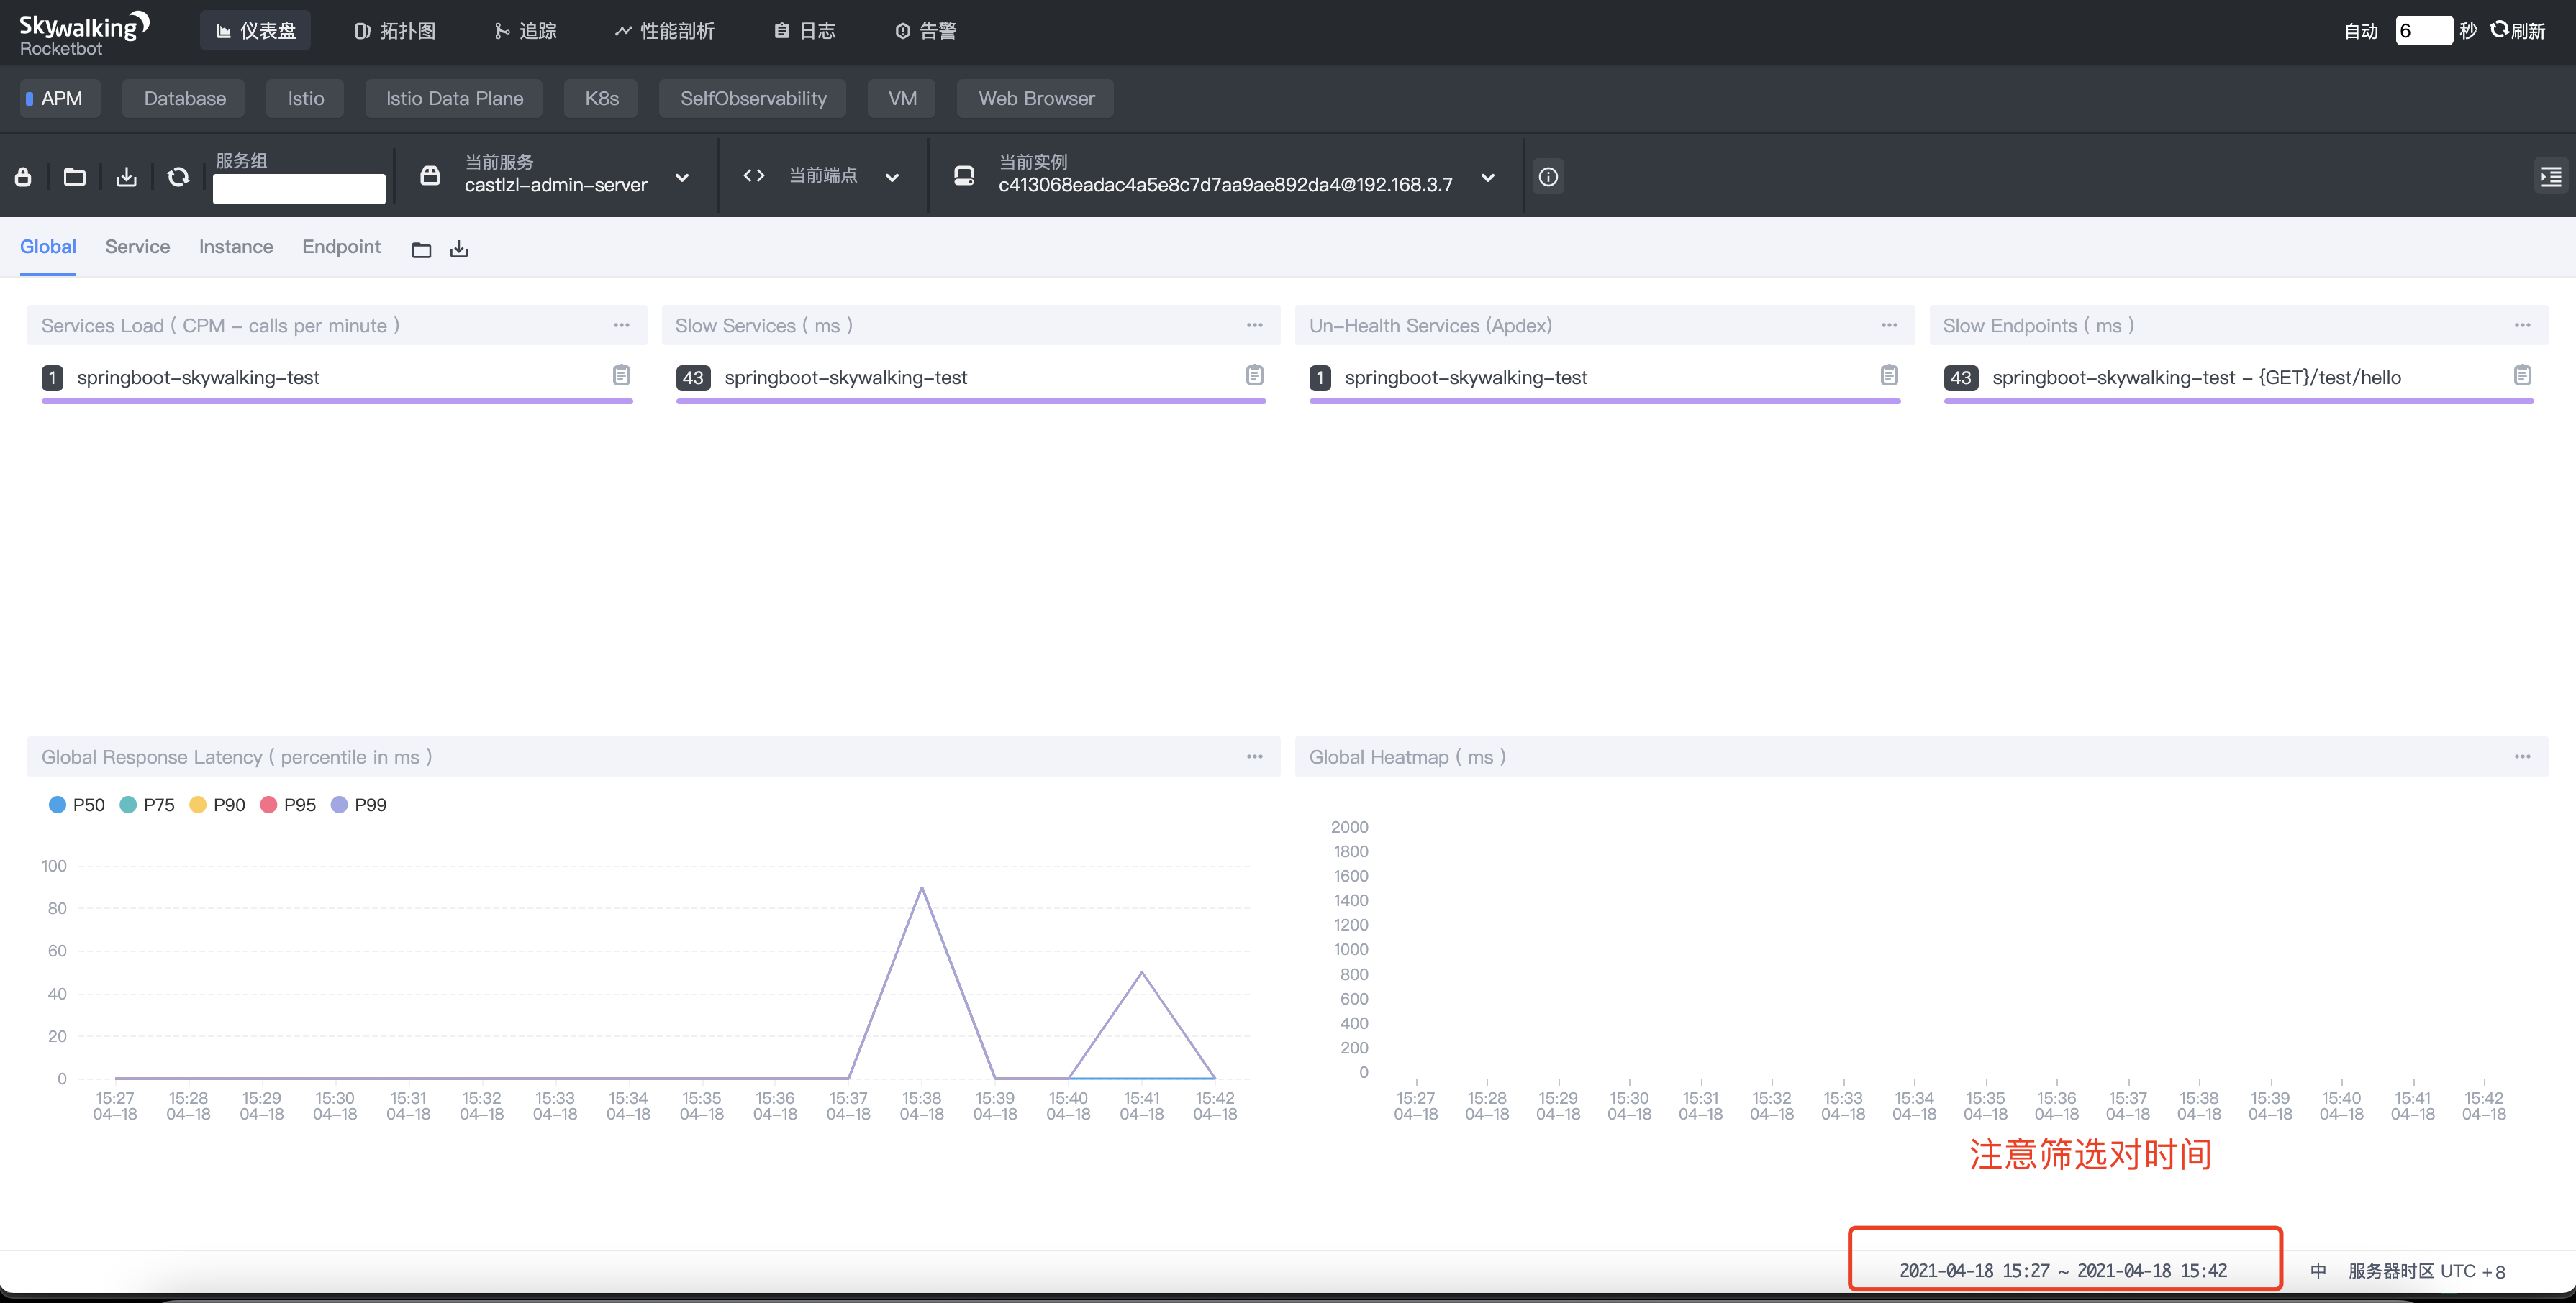Click the reload dashboard icon
This screenshot has height=1303, width=2576.
(178, 177)
